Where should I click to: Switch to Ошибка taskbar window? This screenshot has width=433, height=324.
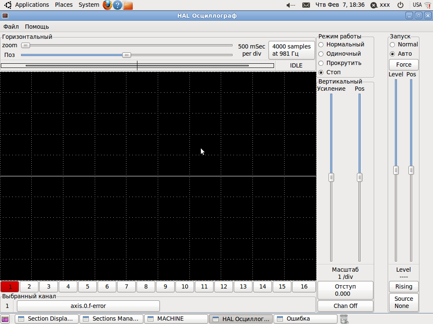tap(305, 319)
